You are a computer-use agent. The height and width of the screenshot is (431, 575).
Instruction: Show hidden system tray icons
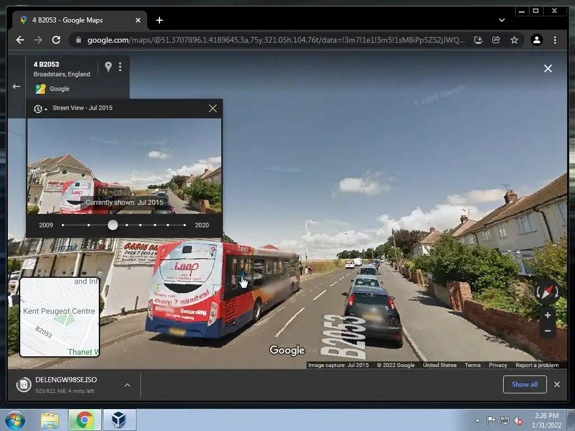click(x=477, y=420)
